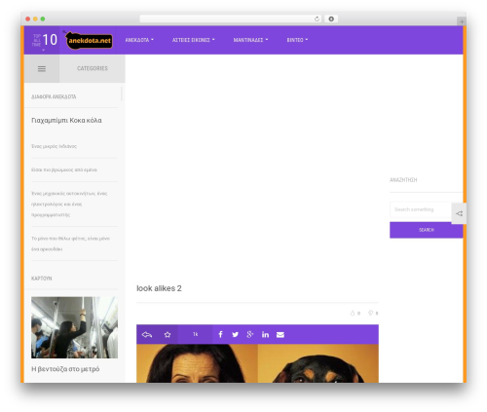Viewport: 487px width, 412px height.
Task: Open the Top 10 all time widget
Action: click(x=45, y=40)
